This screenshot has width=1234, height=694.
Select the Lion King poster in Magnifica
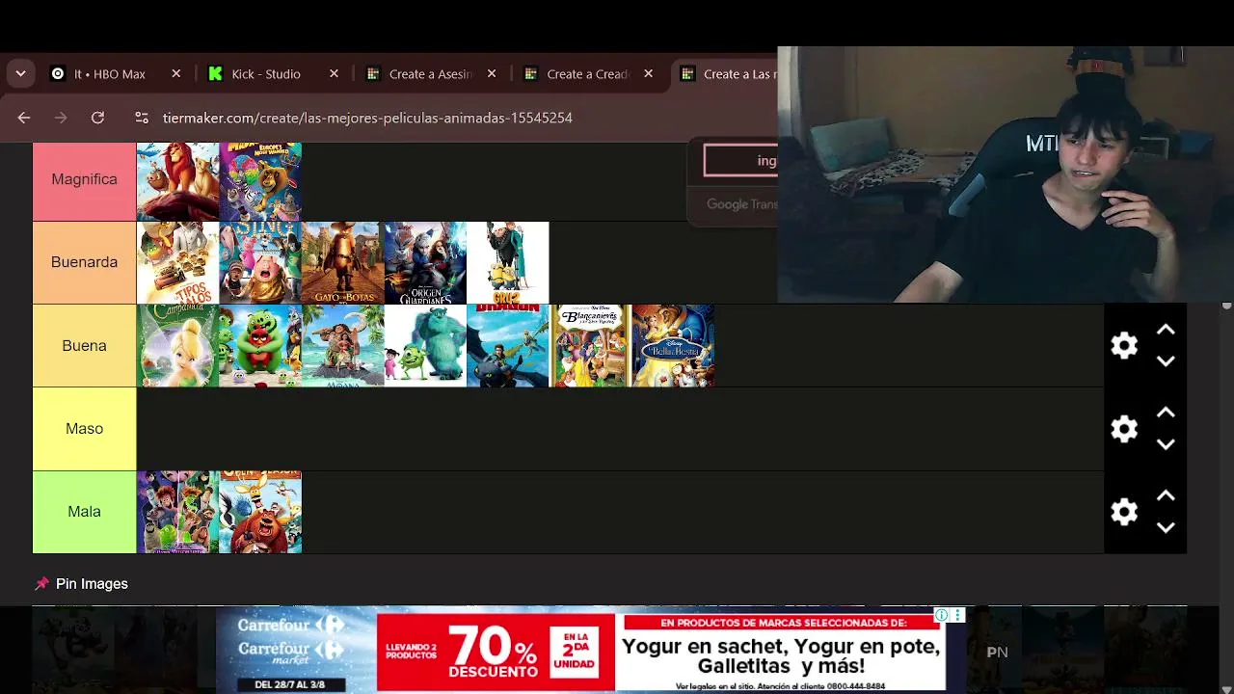[177, 181]
